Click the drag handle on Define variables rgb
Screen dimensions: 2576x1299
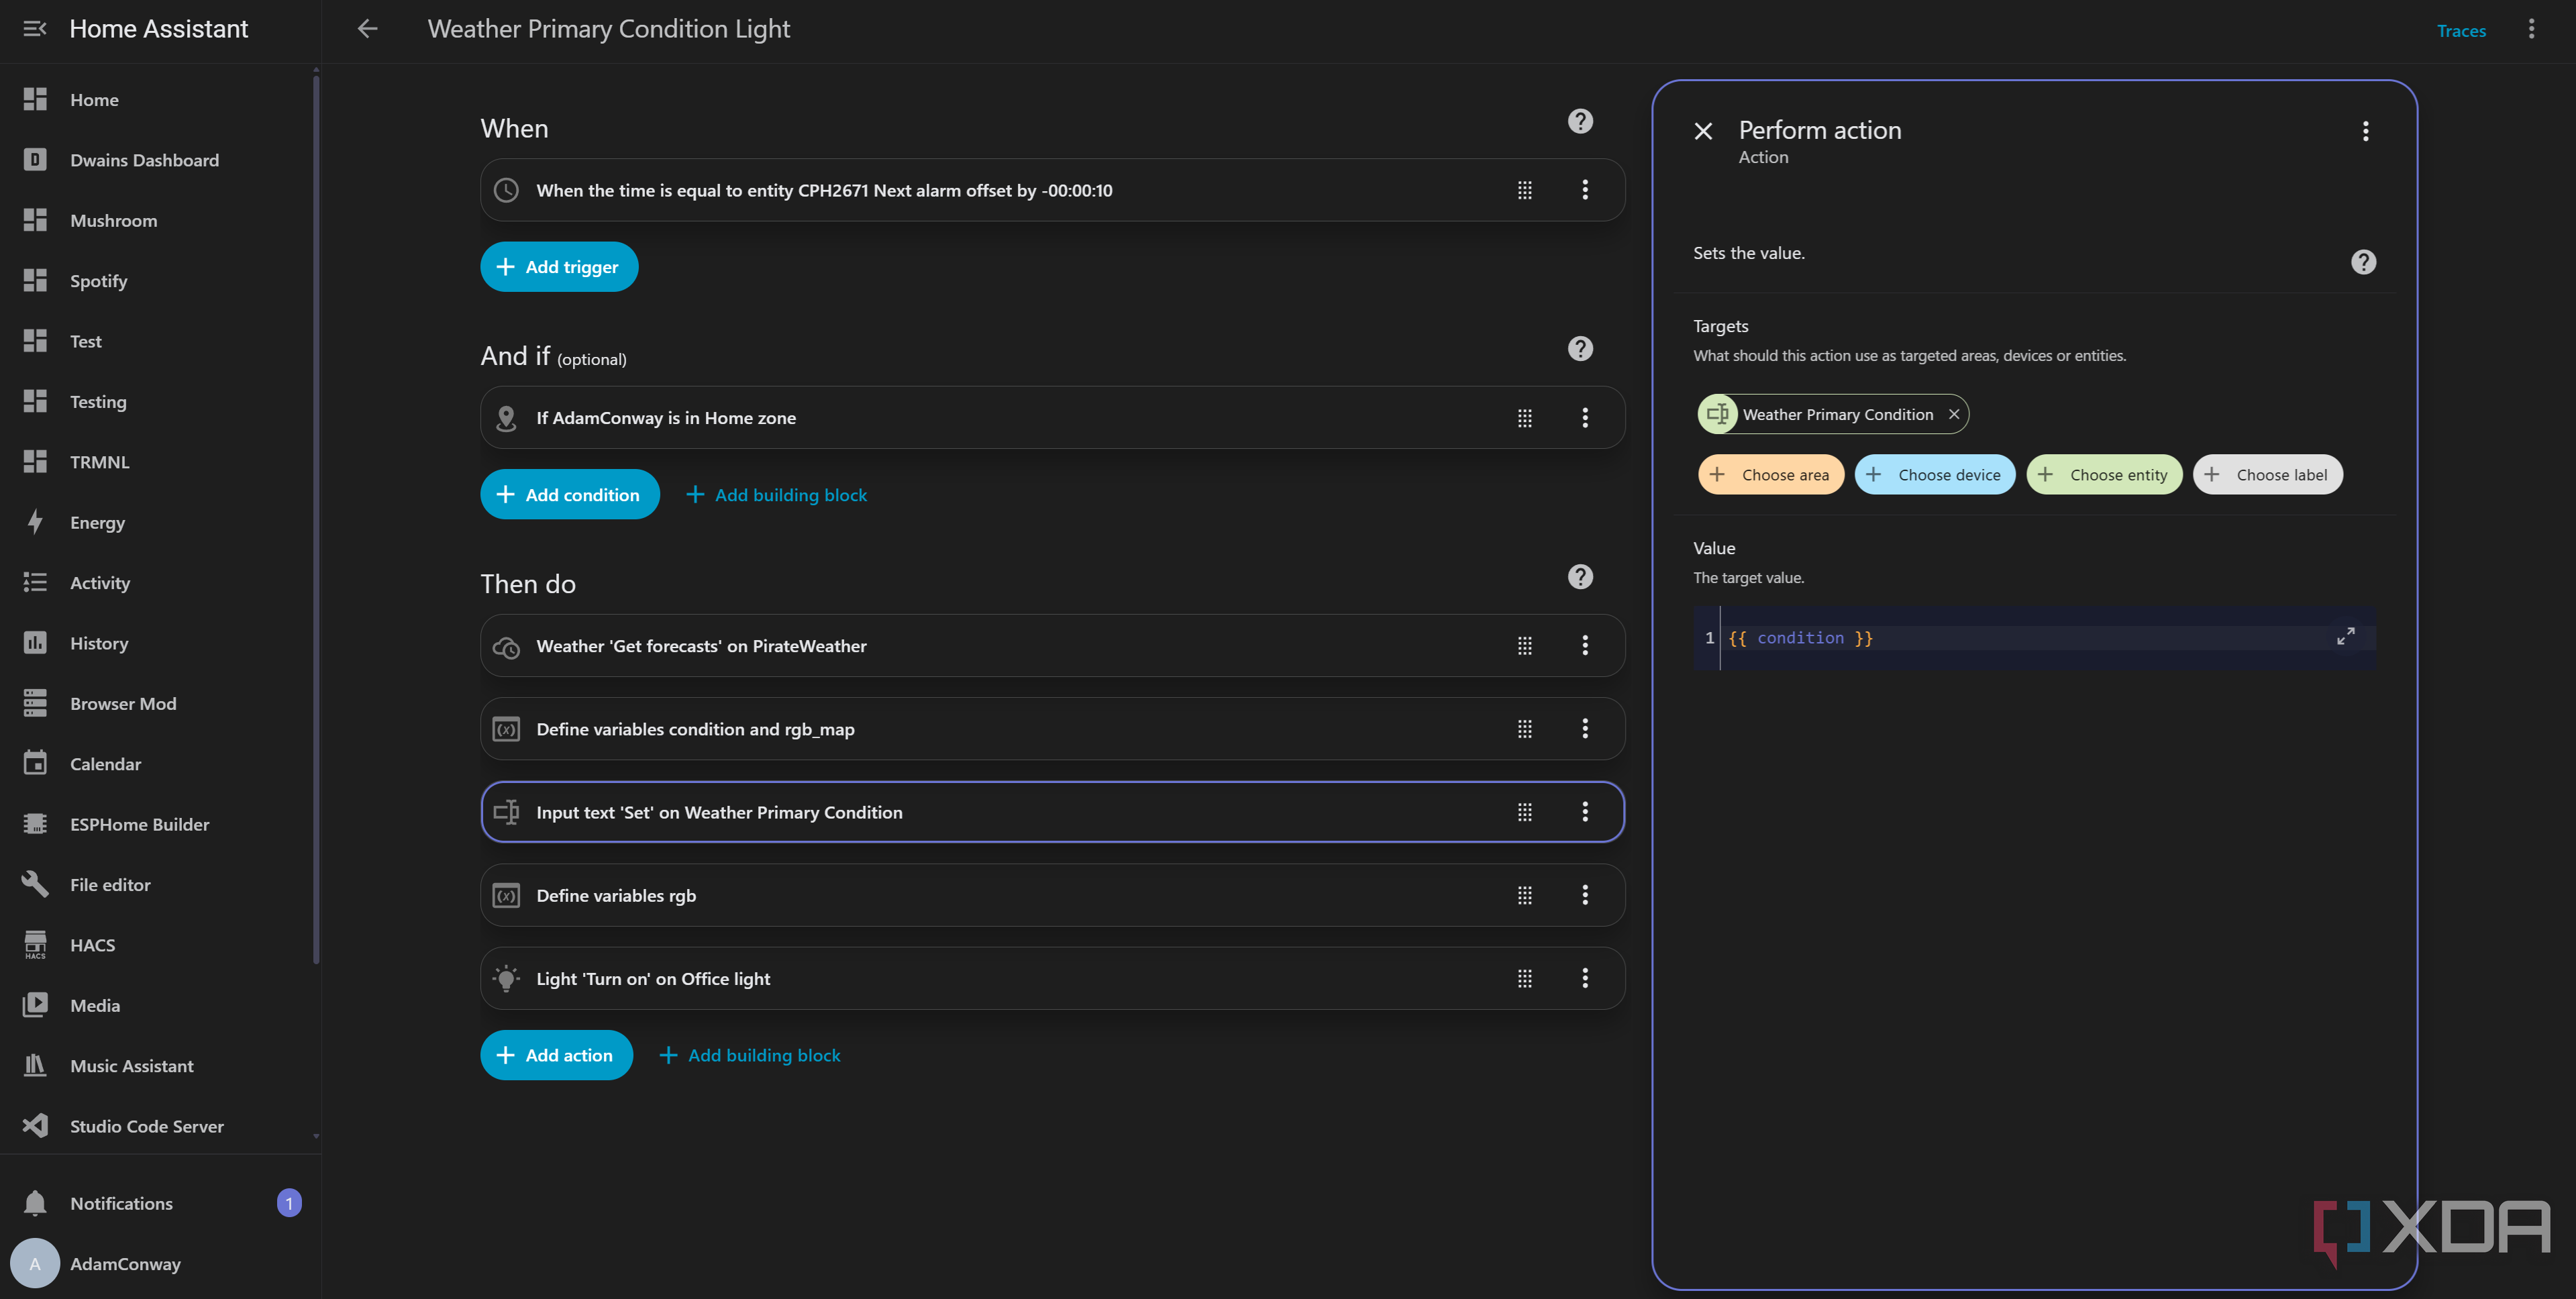coord(1524,896)
